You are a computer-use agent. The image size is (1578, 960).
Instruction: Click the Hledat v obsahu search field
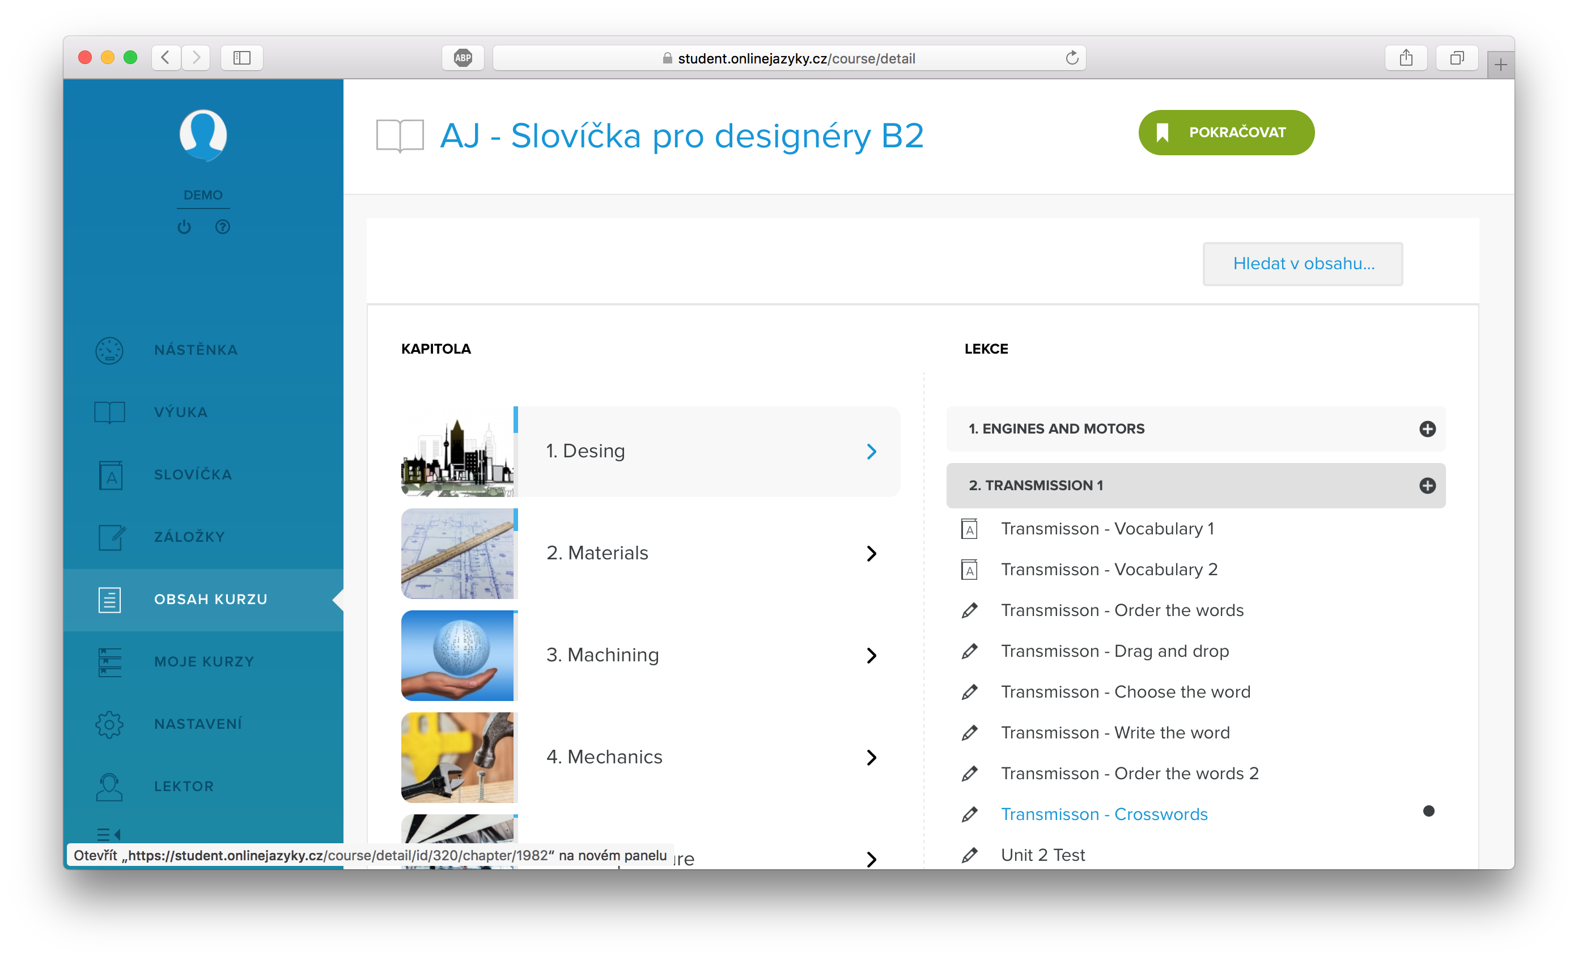(x=1303, y=264)
